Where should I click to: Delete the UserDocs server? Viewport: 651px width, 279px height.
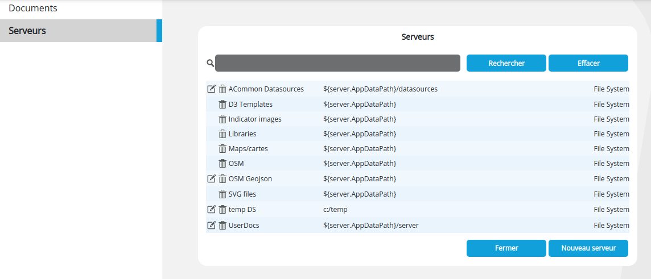(x=223, y=226)
